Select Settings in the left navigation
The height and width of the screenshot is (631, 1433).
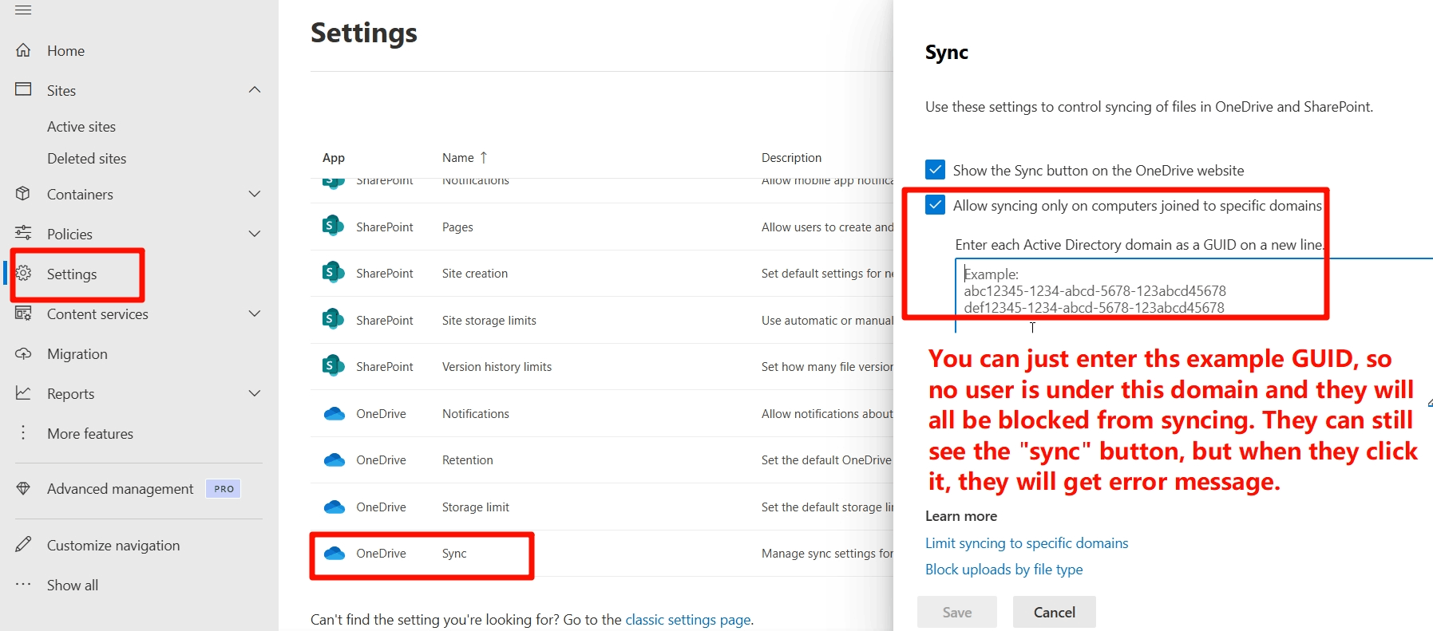72,274
